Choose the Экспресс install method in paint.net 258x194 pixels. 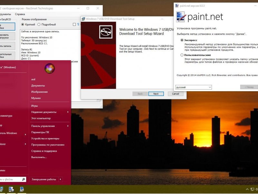click(189, 40)
